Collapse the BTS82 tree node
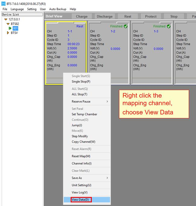Viewport: 196px width, 206px height. click(8, 24)
